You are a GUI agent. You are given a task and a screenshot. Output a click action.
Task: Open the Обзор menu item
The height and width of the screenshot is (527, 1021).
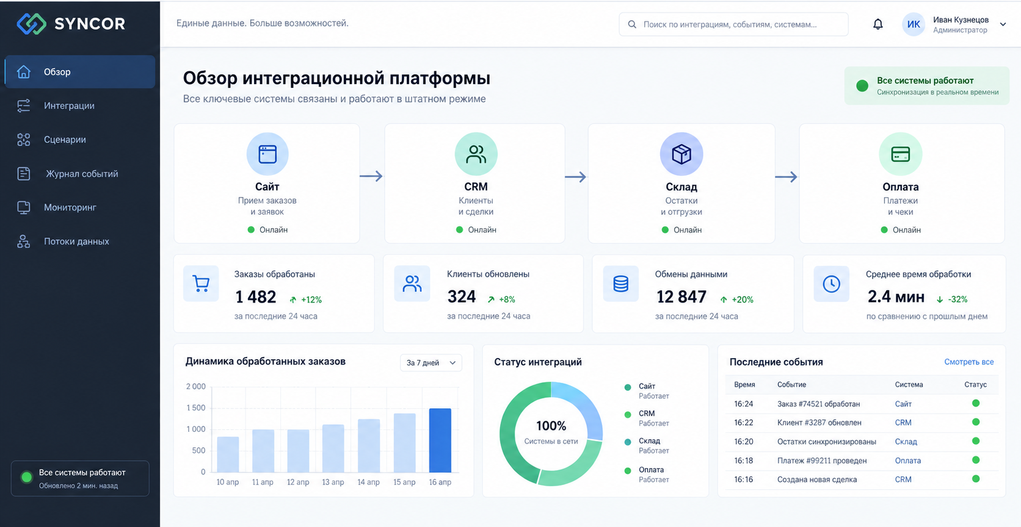point(79,72)
